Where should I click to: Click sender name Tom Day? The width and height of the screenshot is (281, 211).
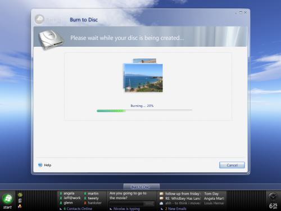pos(211,194)
